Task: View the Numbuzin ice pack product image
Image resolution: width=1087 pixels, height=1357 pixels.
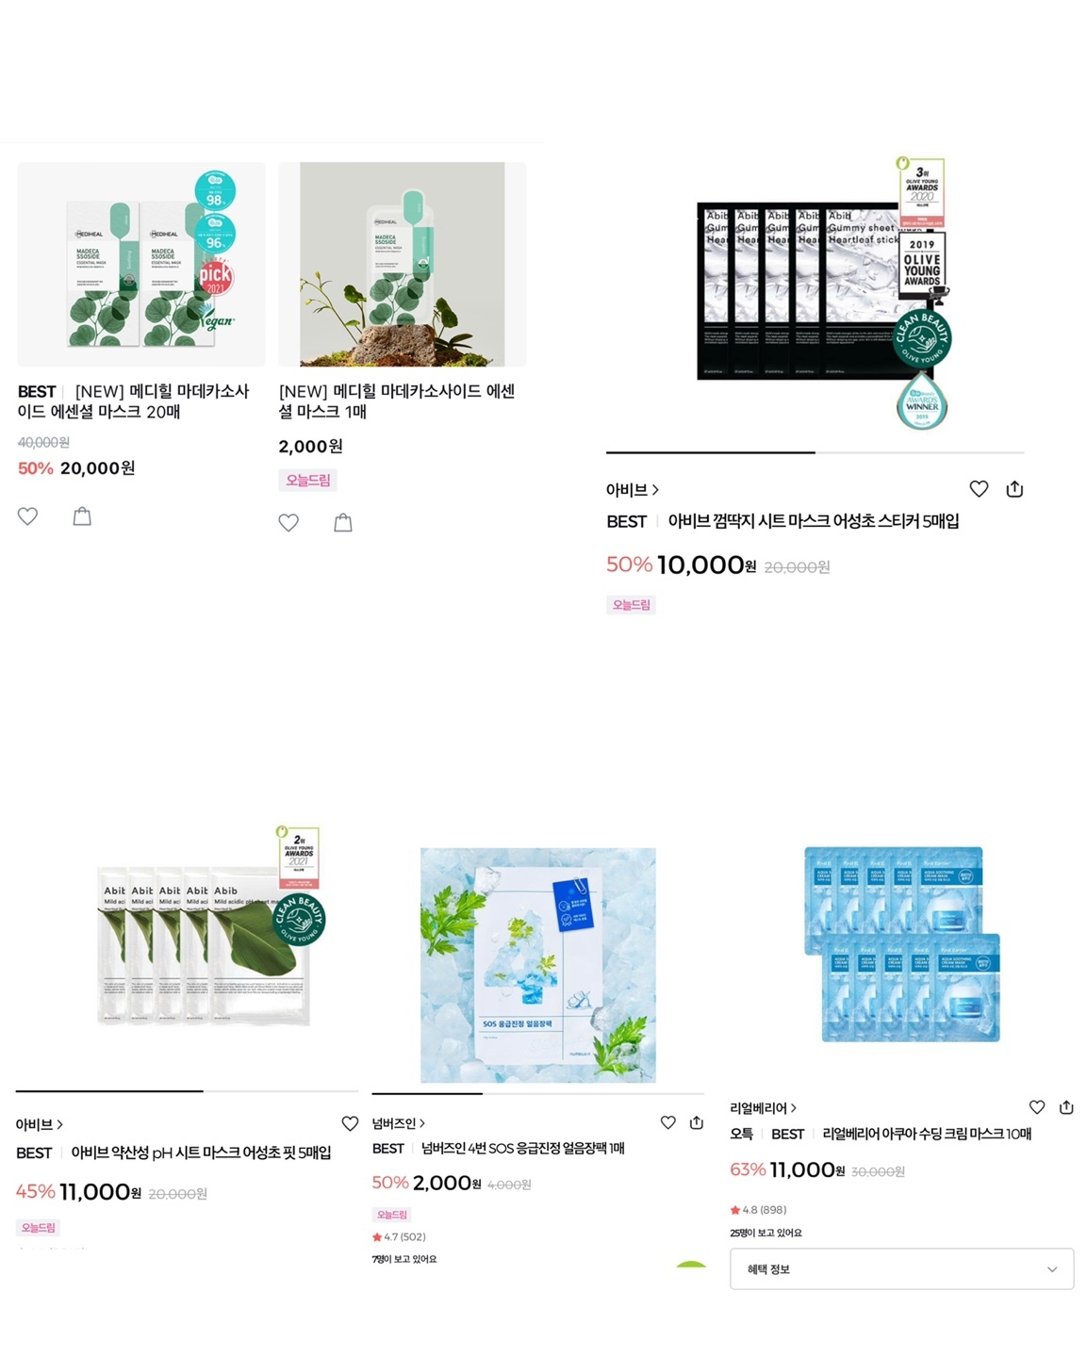Action: pyautogui.click(x=537, y=965)
